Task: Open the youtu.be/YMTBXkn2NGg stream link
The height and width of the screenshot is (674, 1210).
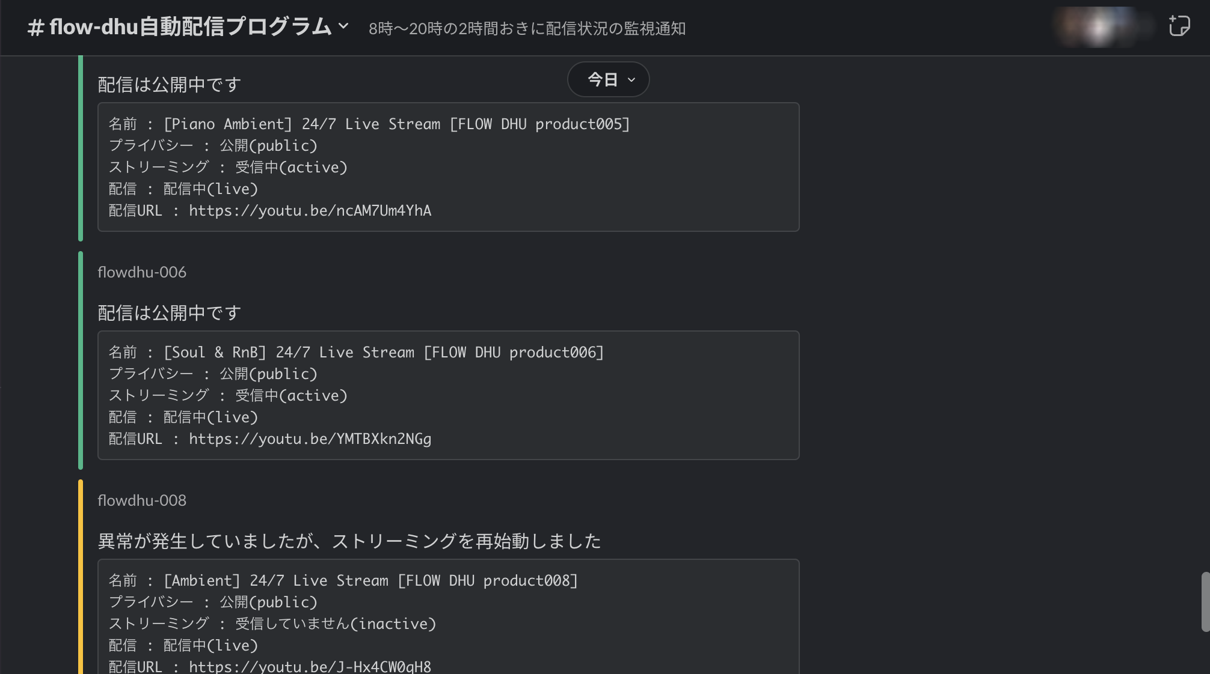Action: pyautogui.click(x=310, y=439)
